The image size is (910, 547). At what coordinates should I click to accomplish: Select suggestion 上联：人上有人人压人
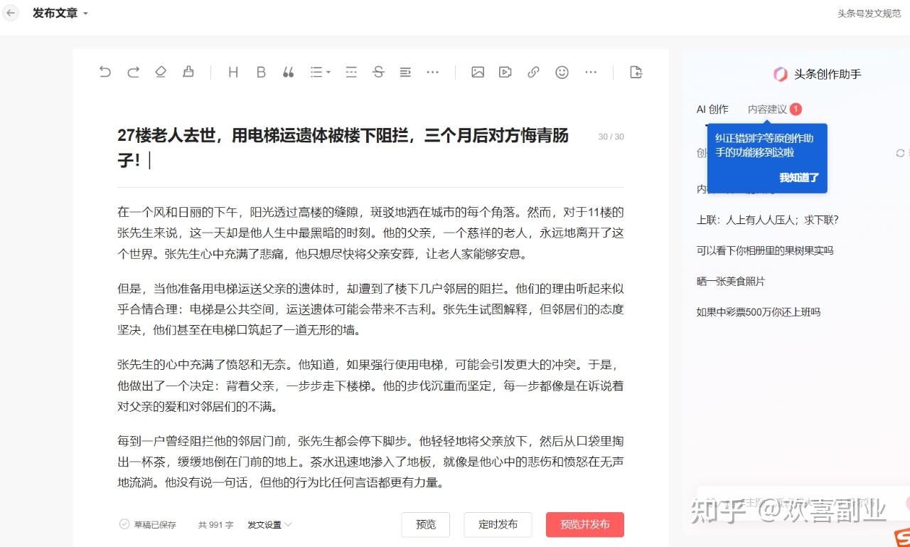coord(768,220)
